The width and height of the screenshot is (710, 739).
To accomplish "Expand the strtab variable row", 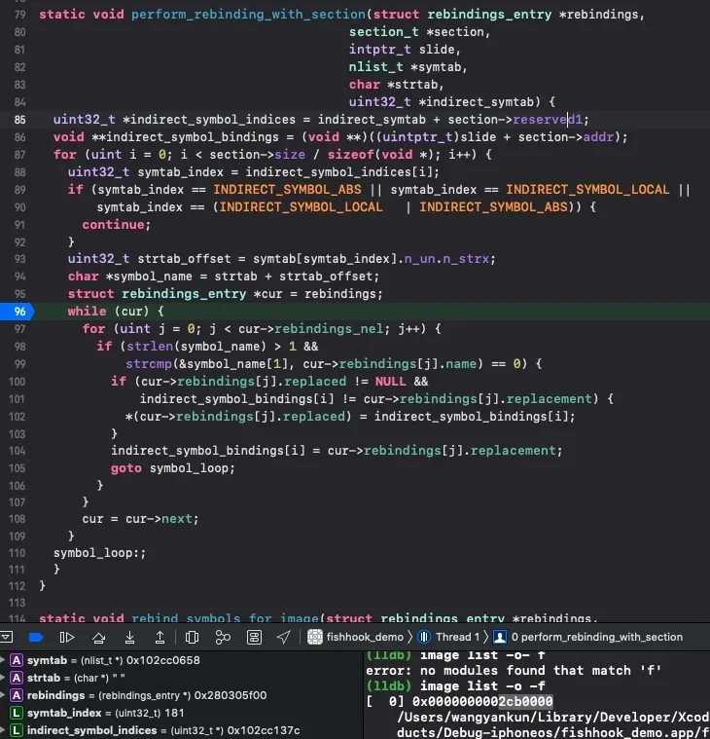I will pyautogui.click(x=3, y=678).
